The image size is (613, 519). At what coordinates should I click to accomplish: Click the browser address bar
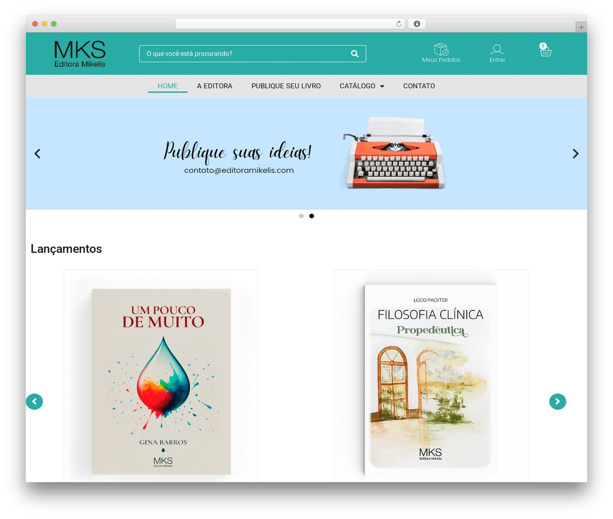[x=290, y=24]
